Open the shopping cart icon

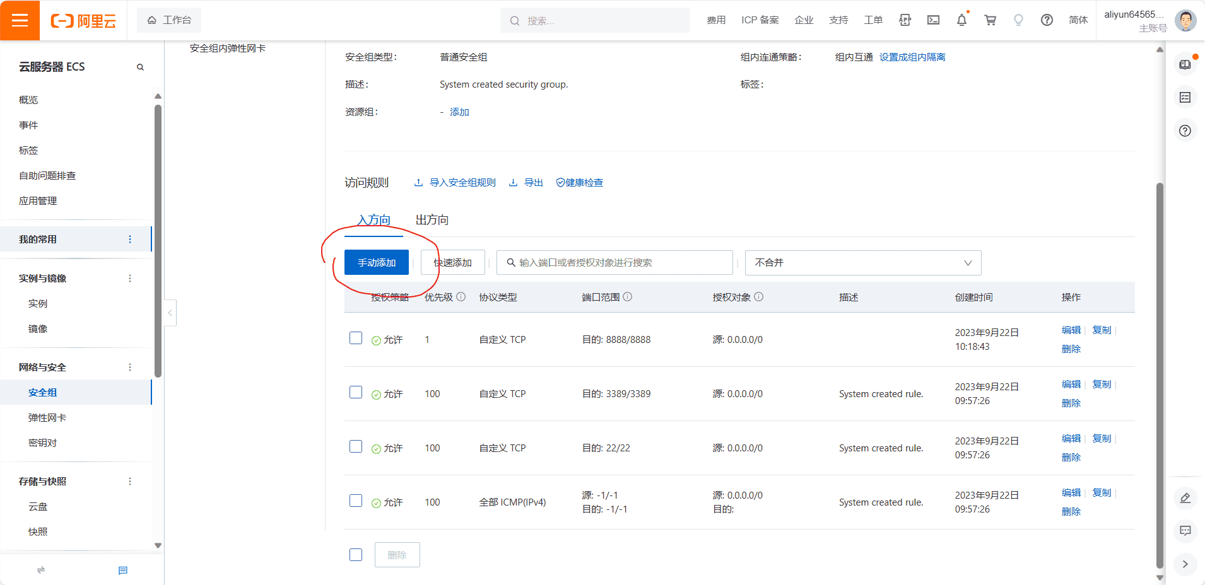(x=989, y=20)
